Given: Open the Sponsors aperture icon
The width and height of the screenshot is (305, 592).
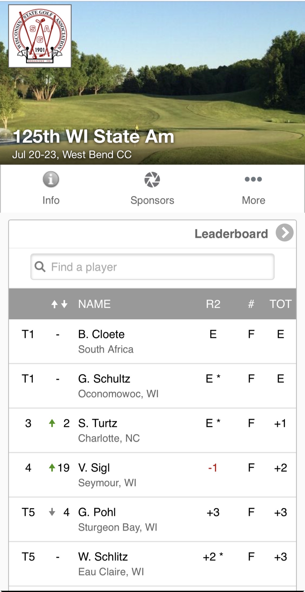Looking at the screenshot, I should pyautogui.click(x=152, y=179).
